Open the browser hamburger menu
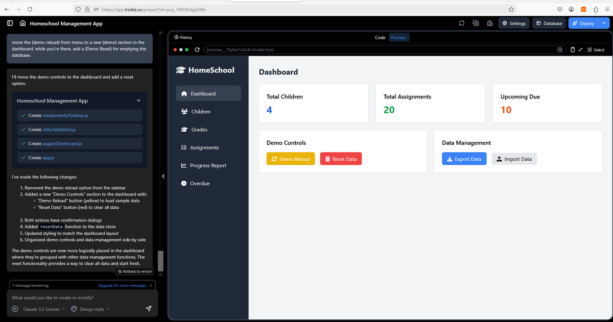613x322 pixels. point(607,9)
